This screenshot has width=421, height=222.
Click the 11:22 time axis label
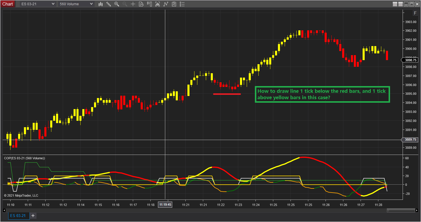pyautogui.click(x=221, y=205)
